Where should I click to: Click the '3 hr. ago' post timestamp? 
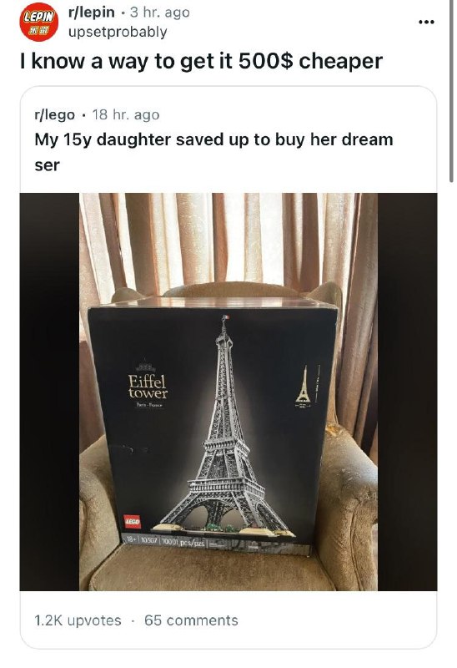(x=160, y=13)
